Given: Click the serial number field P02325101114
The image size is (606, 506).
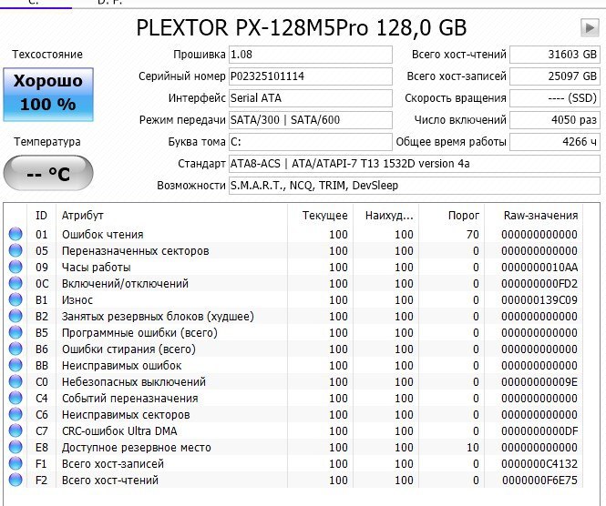Looking at the screenshot, I should [x=311, y=76].
